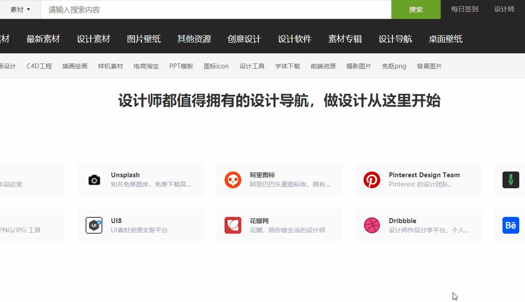Open 阿里图标 via its red icon
The image size is (525, 302).
point(232,180)
